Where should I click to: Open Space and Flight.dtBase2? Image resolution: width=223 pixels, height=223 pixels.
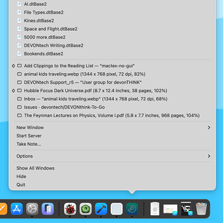pos(112,29)
